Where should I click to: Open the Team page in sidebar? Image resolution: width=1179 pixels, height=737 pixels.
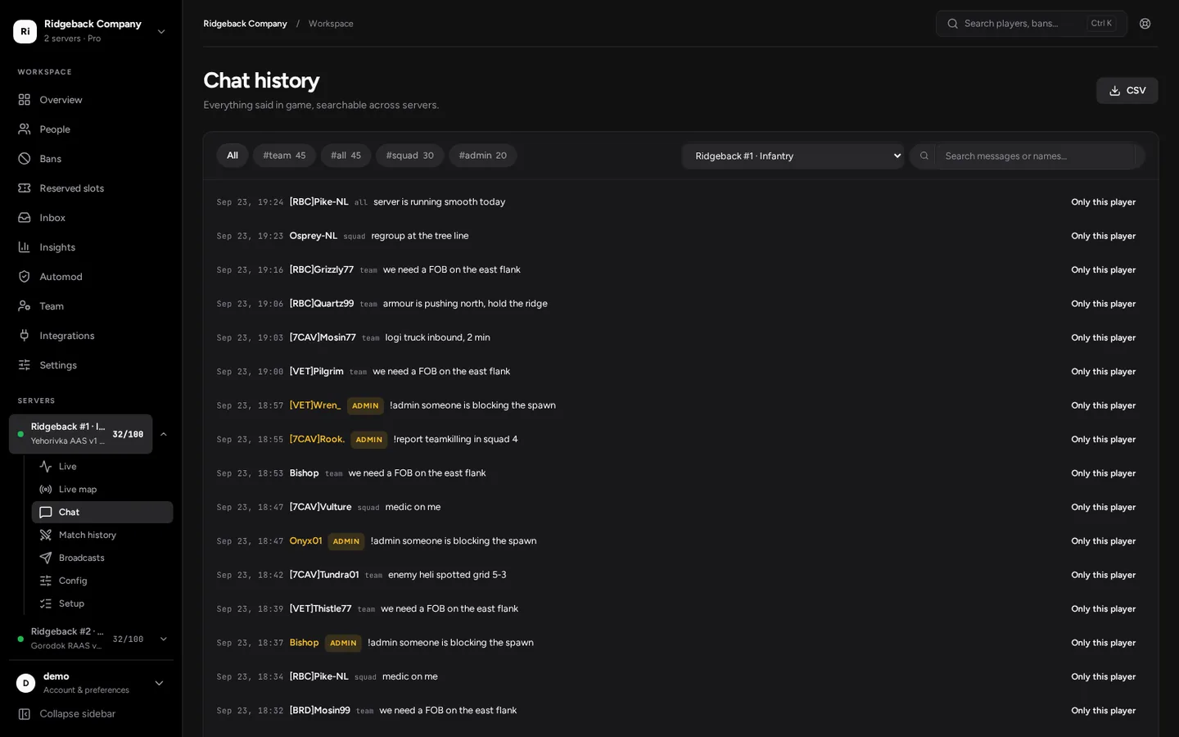(91, 306)
